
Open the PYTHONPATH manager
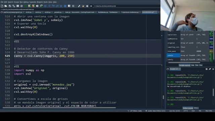[83, 6]
